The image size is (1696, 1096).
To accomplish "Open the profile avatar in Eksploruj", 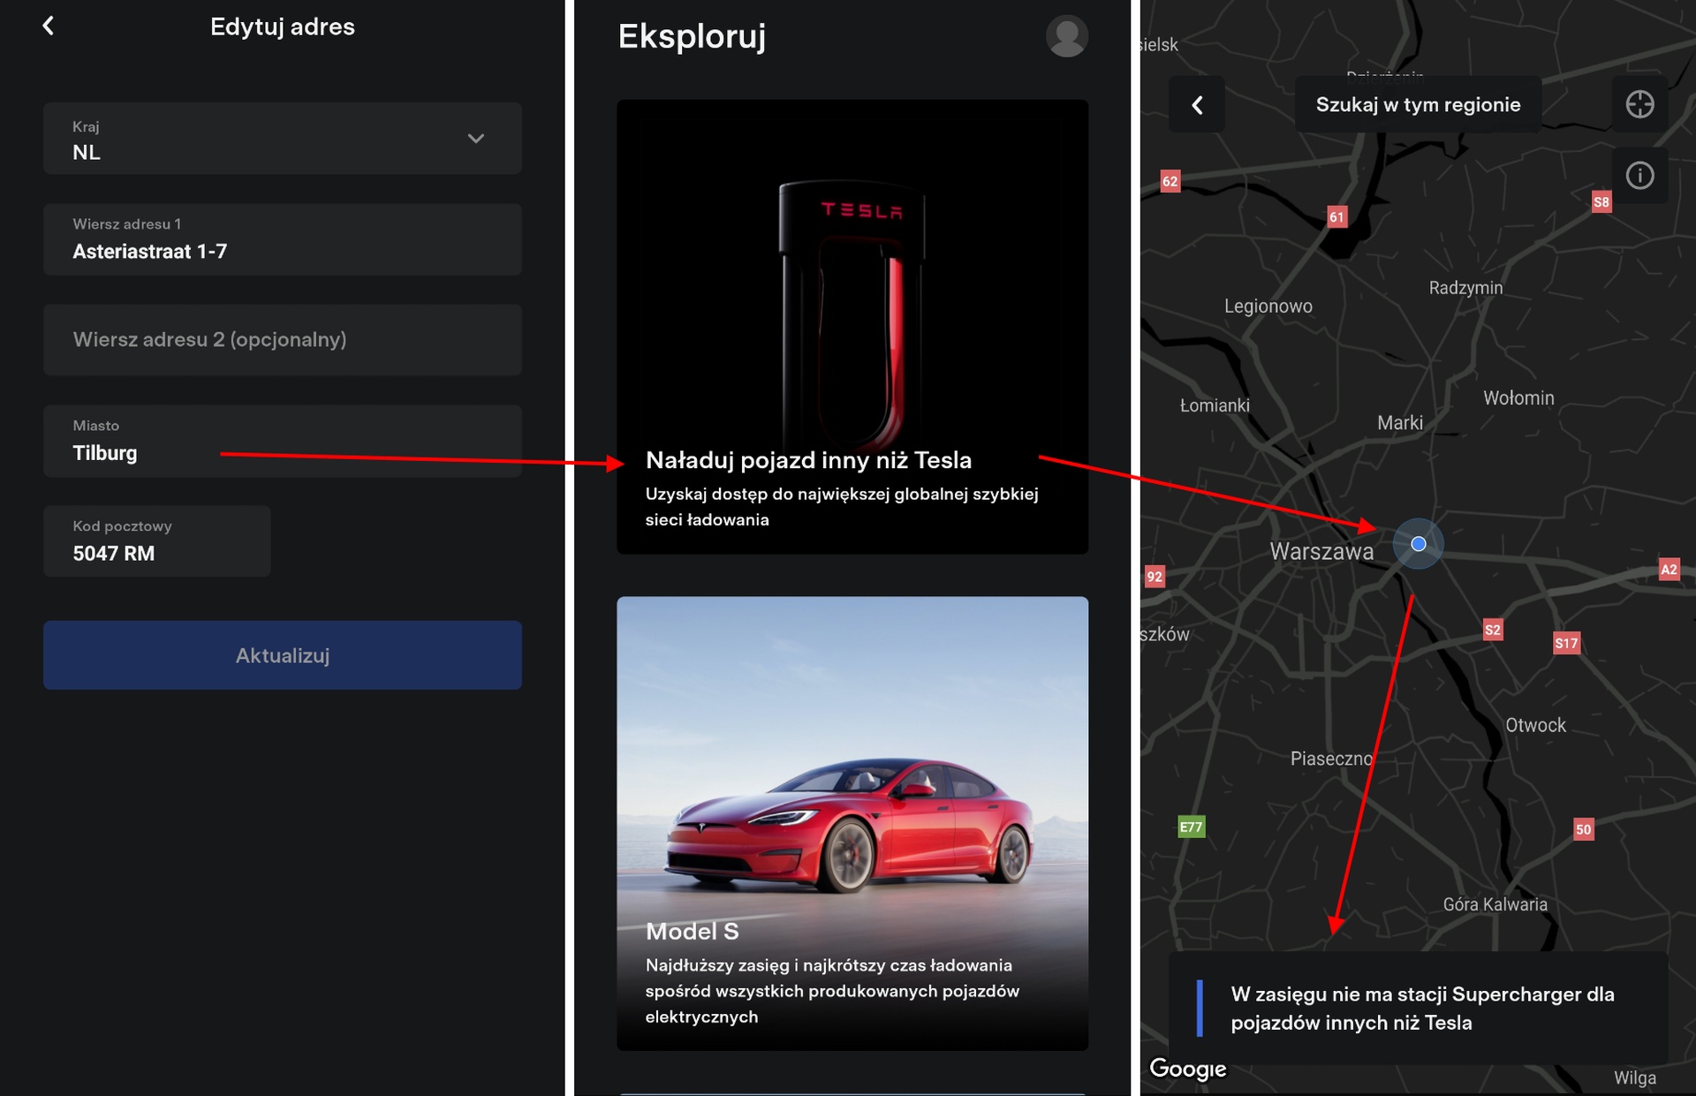I will 1066,36.
